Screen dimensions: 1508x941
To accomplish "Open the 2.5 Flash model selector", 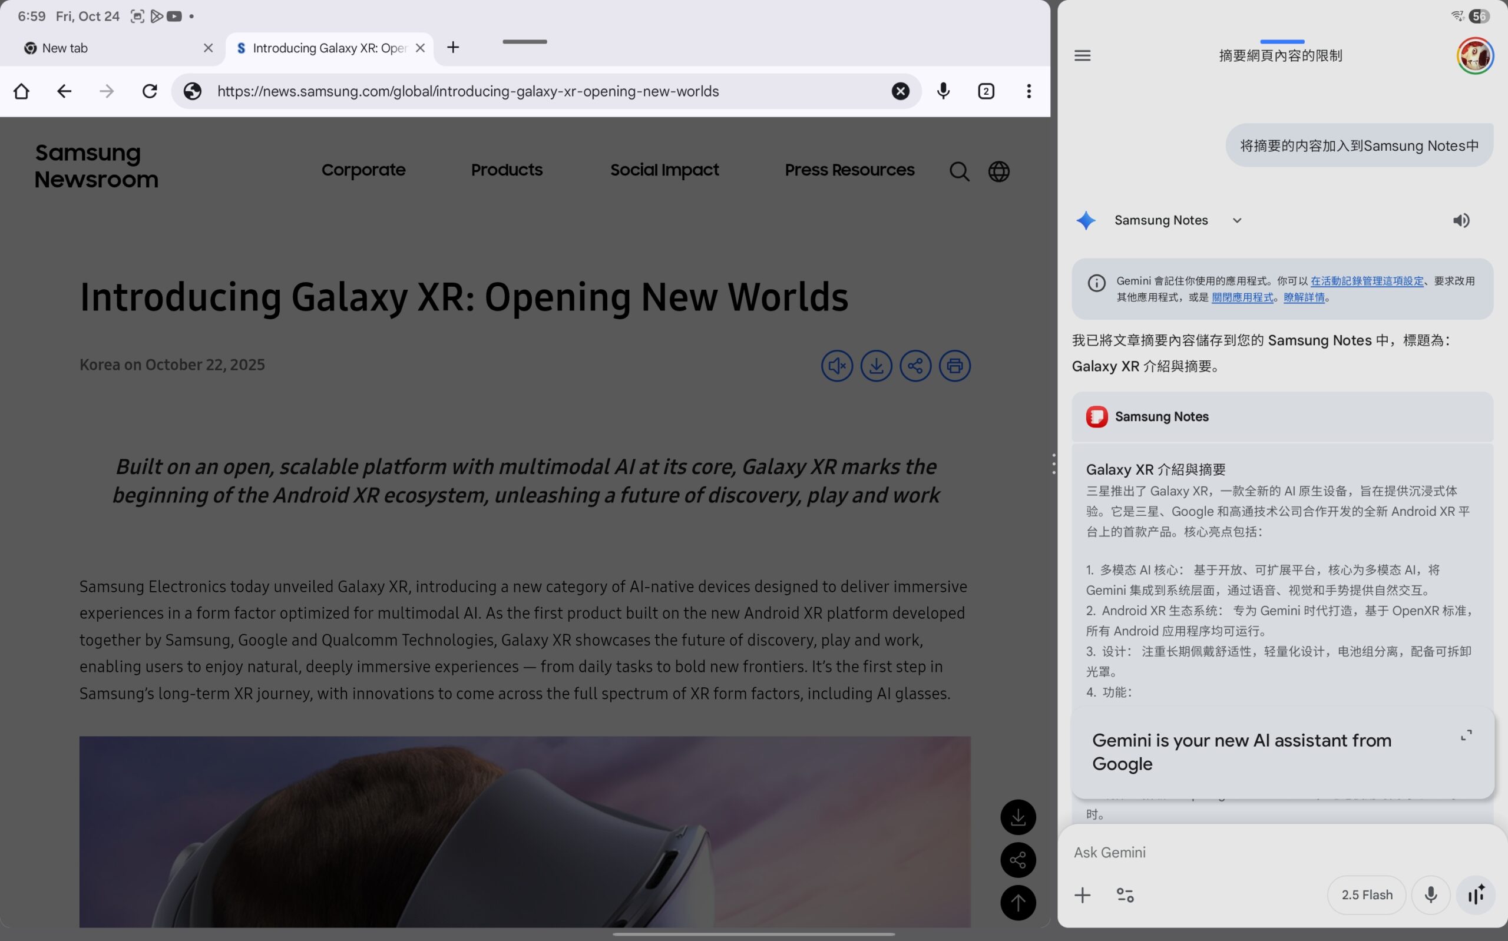I will coord(1367,895).
